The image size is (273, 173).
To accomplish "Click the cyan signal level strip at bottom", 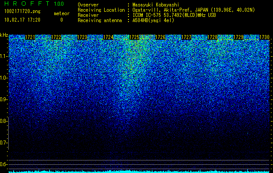I will click(139, 171).
